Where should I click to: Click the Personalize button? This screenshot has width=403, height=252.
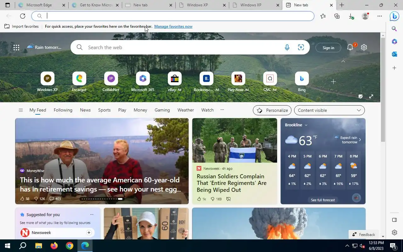tap(272, 110)
